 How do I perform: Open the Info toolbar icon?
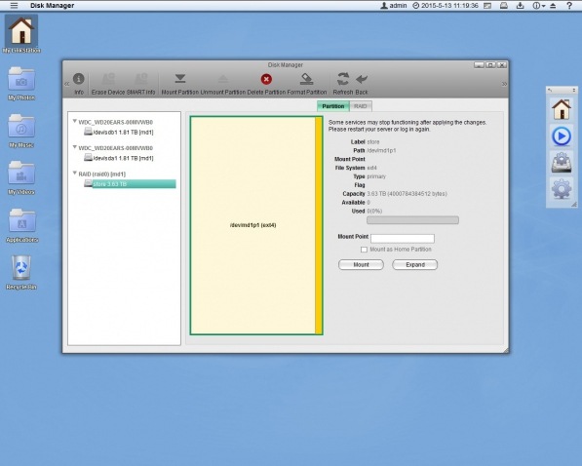tap(79, 79)
